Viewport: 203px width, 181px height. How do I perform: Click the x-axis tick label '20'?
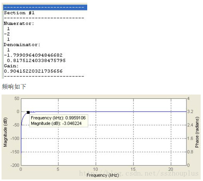(x=171, y=169)
